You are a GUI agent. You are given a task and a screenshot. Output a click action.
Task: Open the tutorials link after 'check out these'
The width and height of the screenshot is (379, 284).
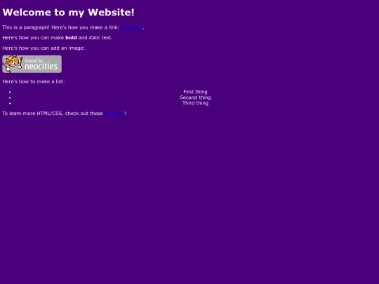coord(114,114)
